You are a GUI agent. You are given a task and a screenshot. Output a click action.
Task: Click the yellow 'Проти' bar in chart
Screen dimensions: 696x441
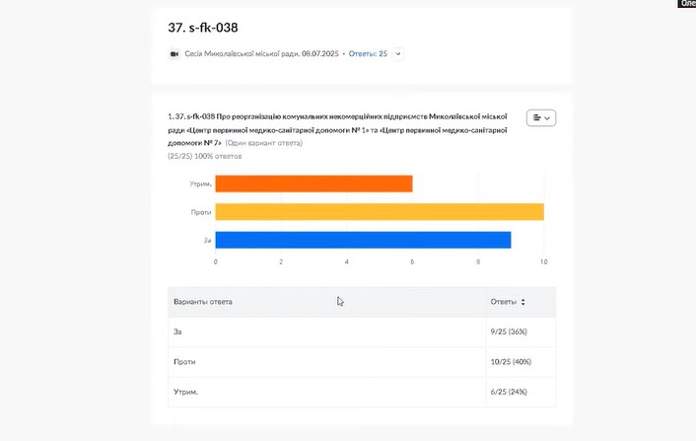coord(379,211)
